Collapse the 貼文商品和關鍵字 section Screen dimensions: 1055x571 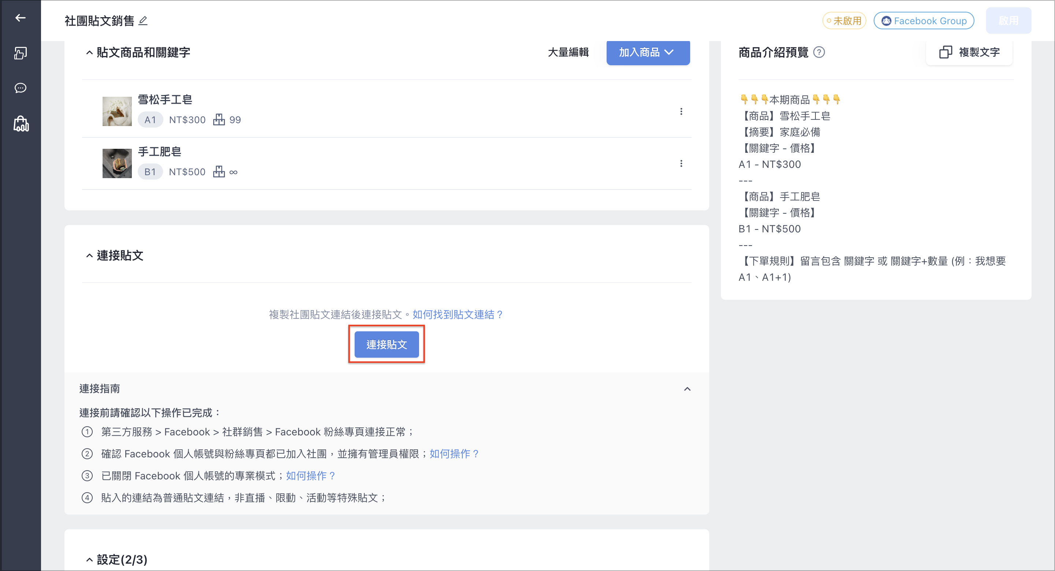tap(89, 52)
